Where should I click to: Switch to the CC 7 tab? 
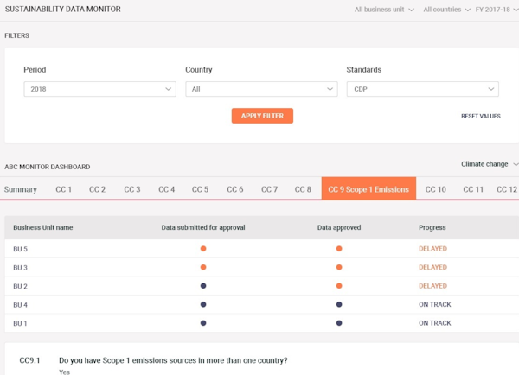tap(269, 189)
